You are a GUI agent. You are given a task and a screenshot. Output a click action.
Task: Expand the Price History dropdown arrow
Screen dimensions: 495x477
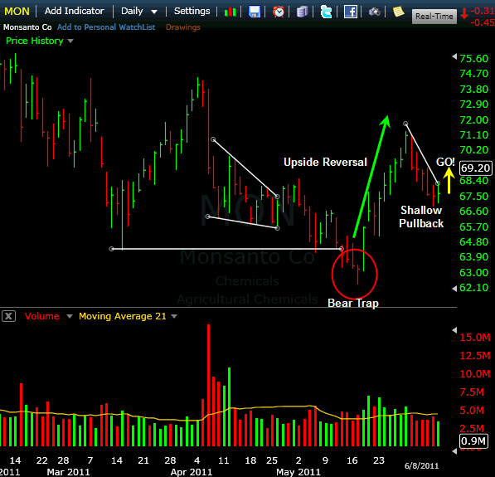[70, 41]
